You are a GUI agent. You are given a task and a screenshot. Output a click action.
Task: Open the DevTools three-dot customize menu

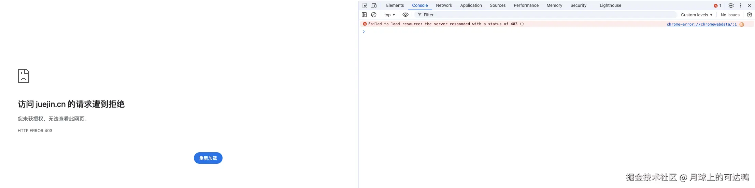740,5
